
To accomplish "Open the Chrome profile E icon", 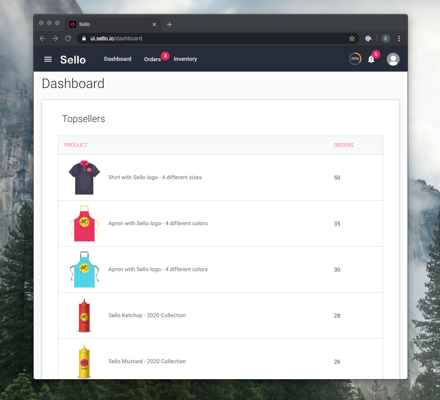I will [x=386, y=38].
